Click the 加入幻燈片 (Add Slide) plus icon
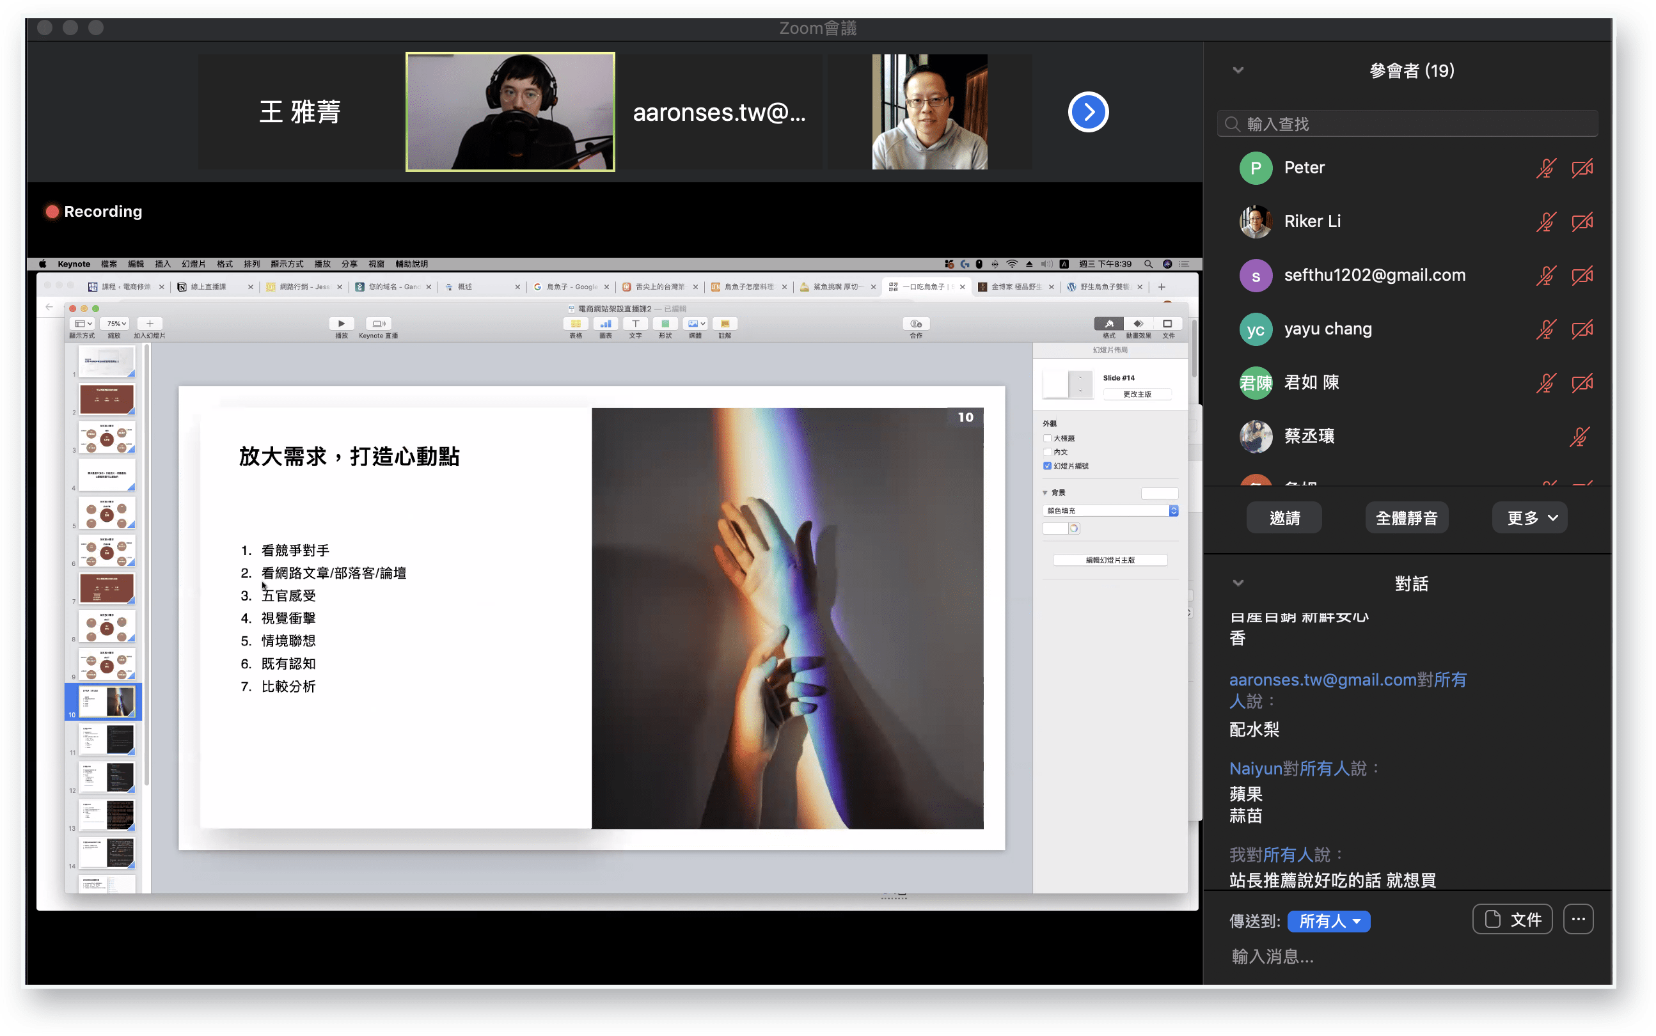The width and height of the screenshot is (1656, 1036). pos(150,324)
